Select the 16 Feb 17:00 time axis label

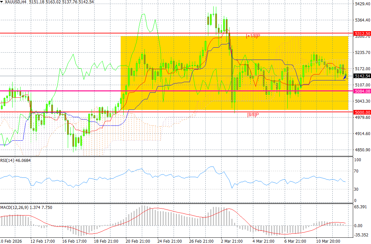(74, 241)
